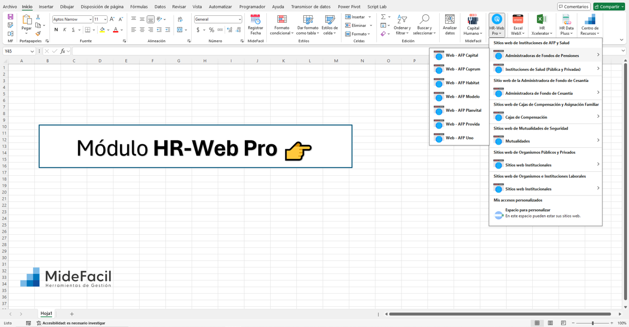Screen dimensions: 629x327
Task: Apply yellow fill color swatch
Action: coord(102,30)
